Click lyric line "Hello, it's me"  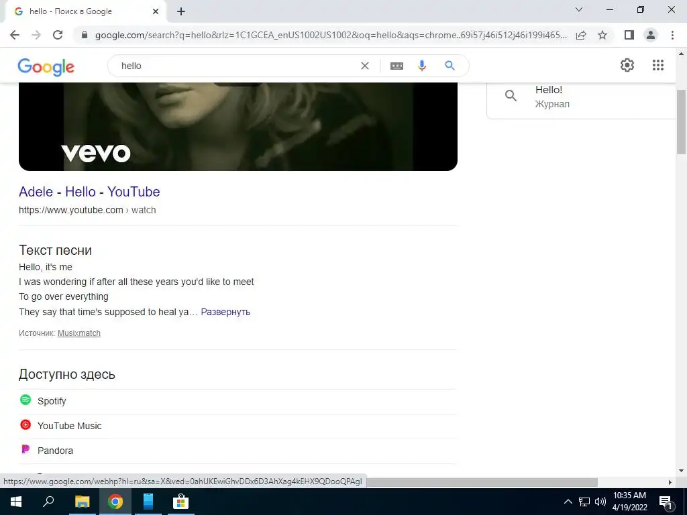point(46,267)
